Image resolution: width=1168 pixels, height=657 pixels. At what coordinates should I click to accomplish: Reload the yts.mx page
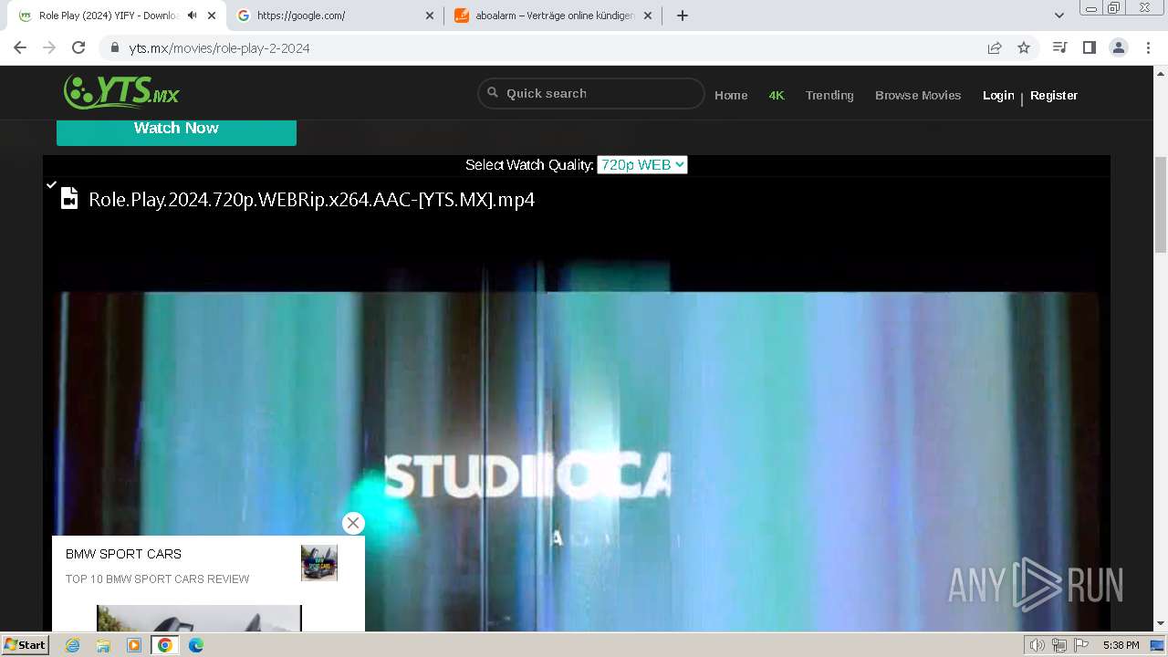78,47
